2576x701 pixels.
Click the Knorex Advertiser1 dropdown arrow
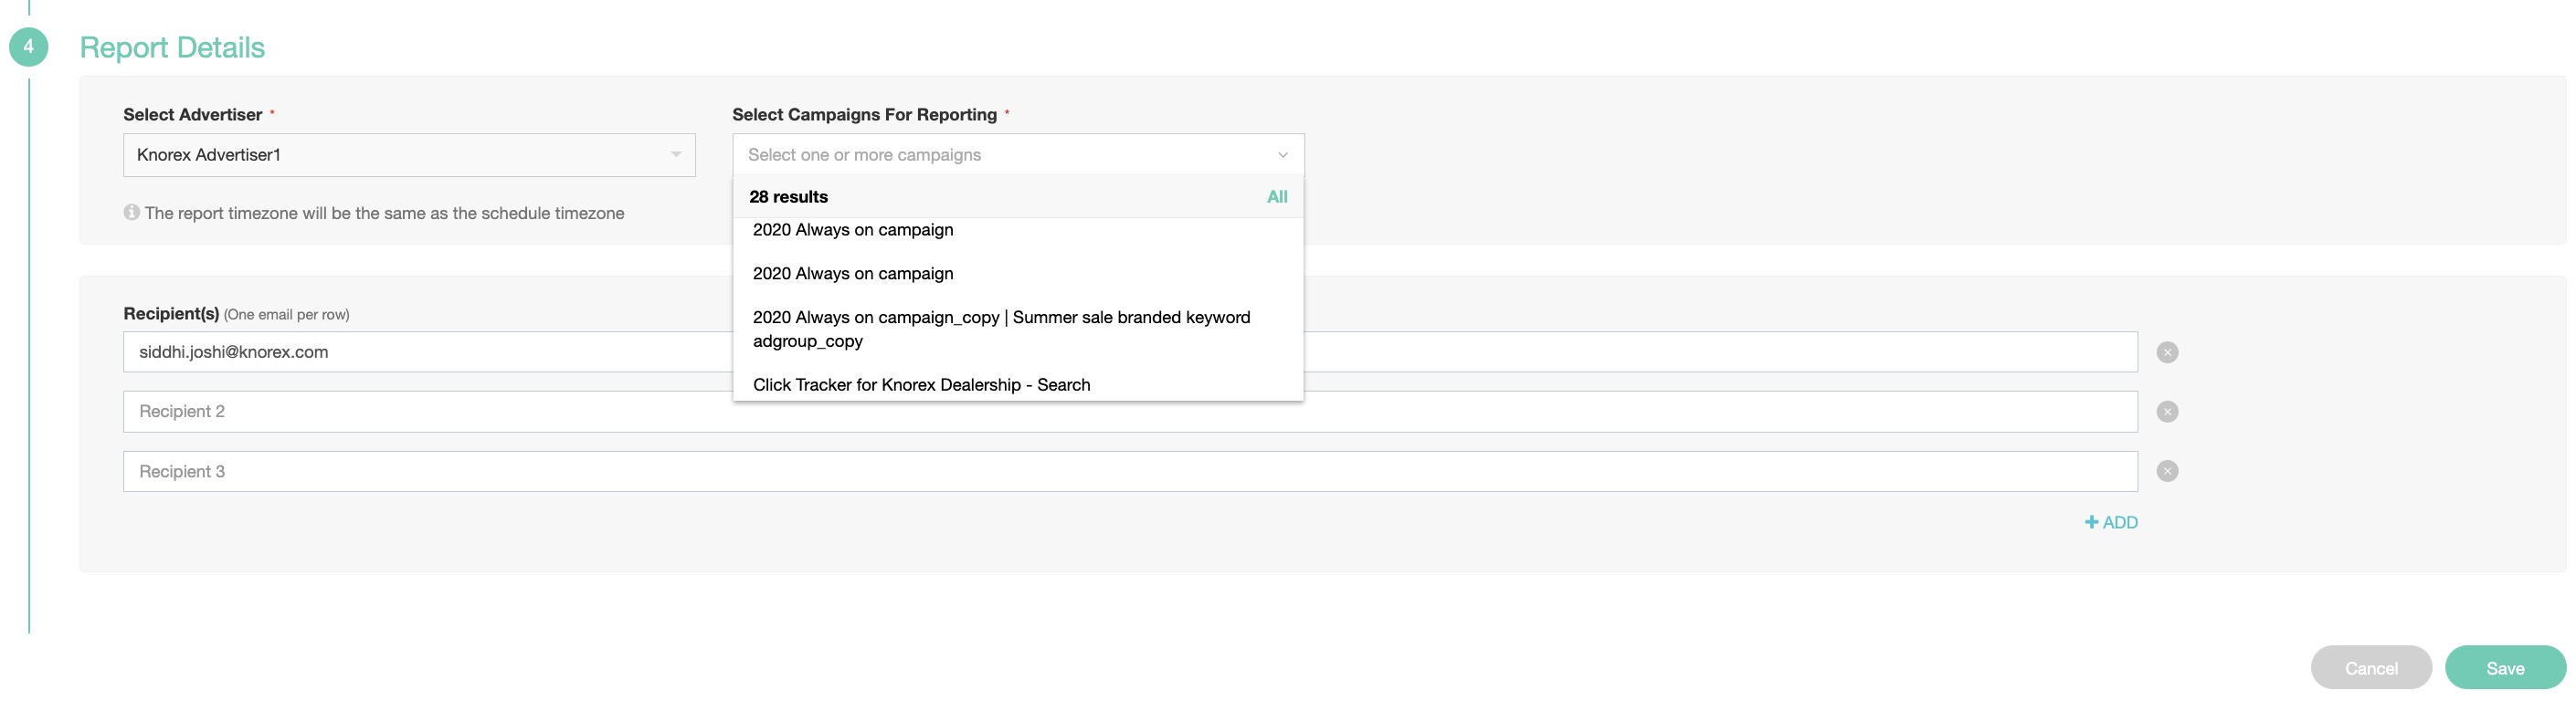click(676, 155)
